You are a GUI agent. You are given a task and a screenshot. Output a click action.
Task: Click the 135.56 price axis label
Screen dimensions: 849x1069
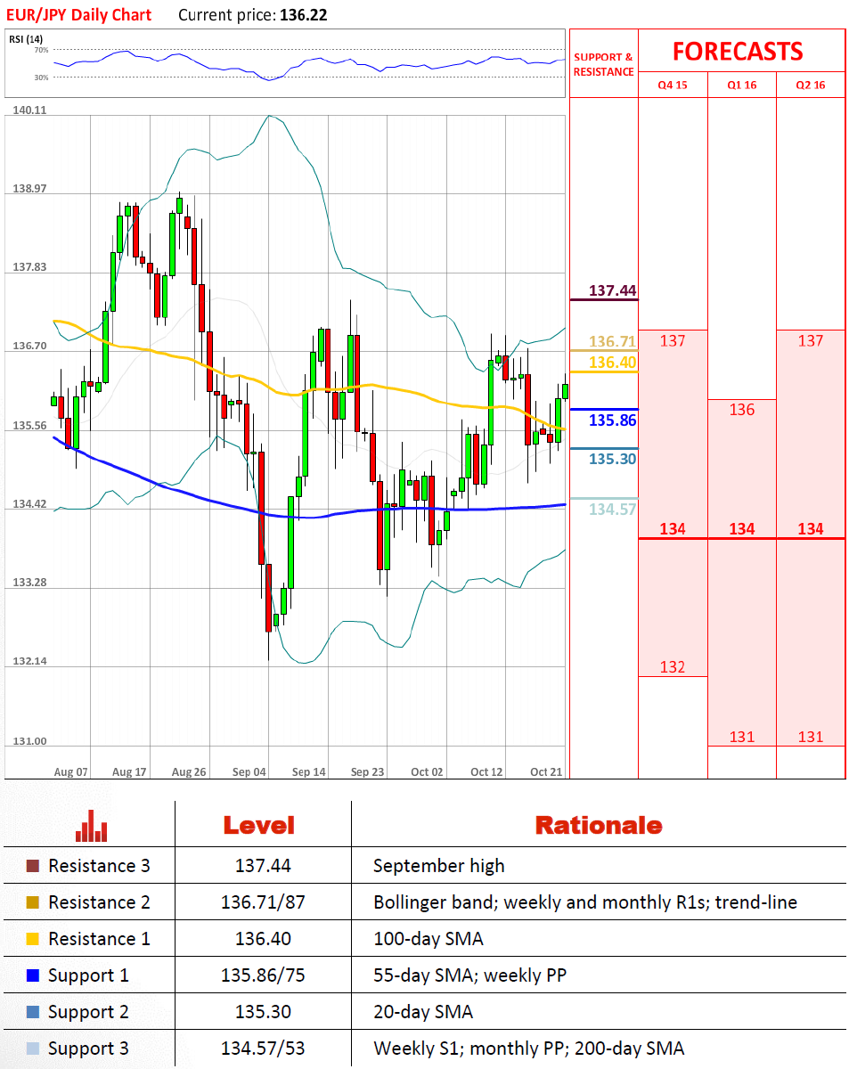point(29,425)
